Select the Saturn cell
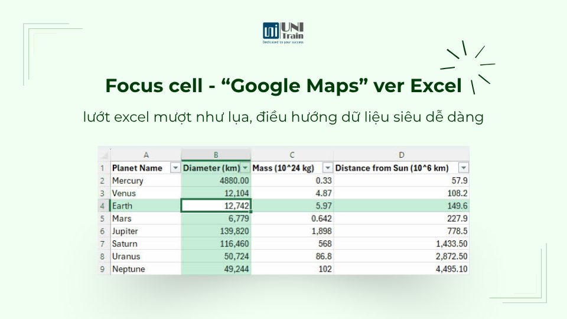Screen dimensions: 567x319 click(x=146, y=244)
